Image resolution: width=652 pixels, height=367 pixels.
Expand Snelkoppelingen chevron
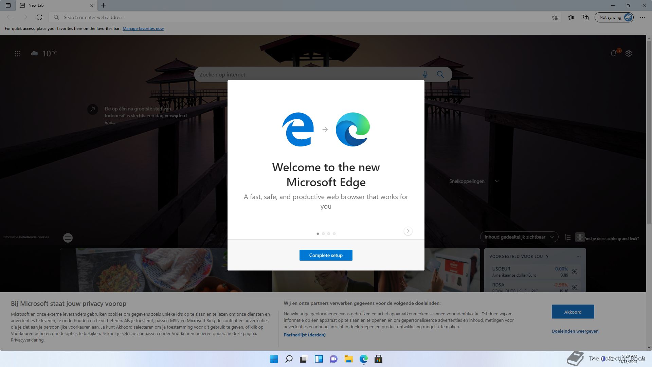point(497,181)
